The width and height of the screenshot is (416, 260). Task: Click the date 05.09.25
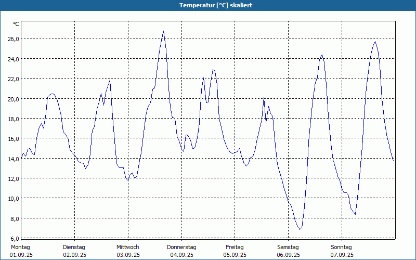[235, 255]
